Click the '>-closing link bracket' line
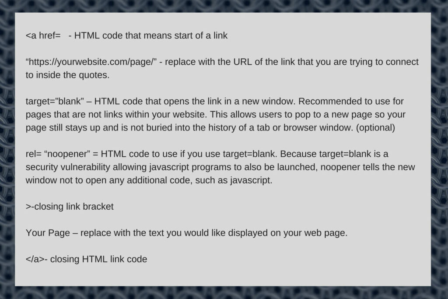Image resolution: width=448 pixels, height=299 pixels. [x=70, y=206]
